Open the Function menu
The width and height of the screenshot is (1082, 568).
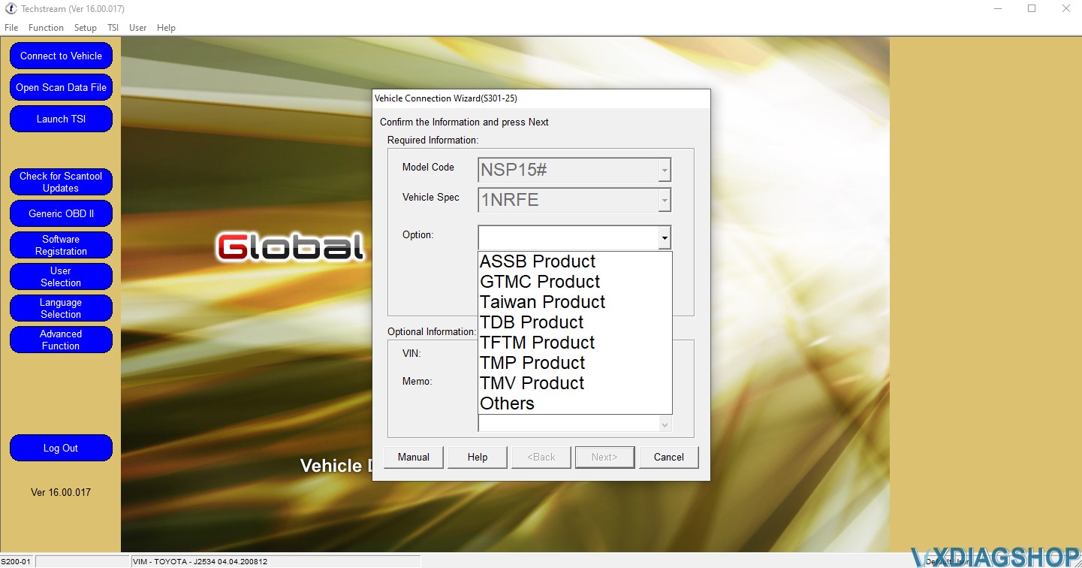(x=46, y=28)
